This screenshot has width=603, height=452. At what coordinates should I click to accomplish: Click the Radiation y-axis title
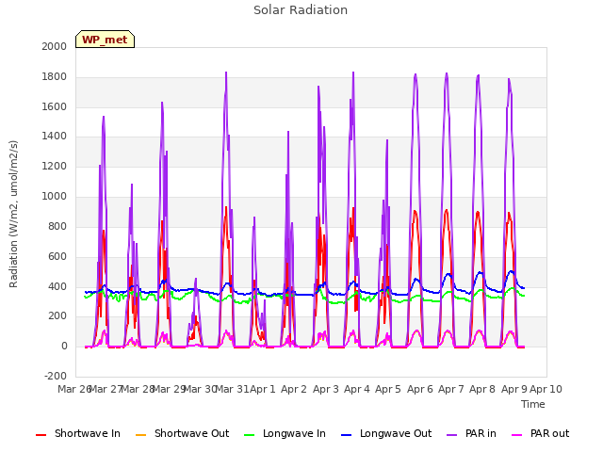pos(13,214)
